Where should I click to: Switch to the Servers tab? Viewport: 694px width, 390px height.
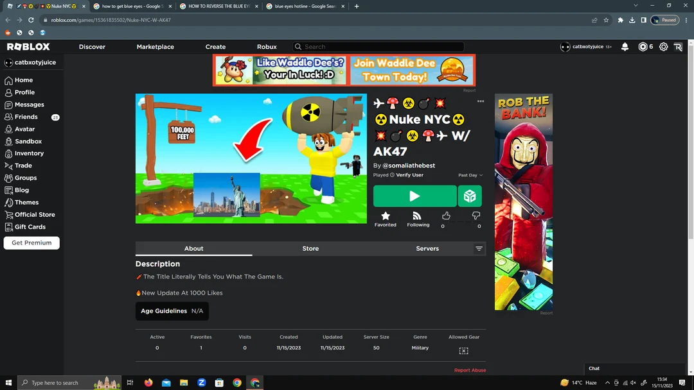click(x=427, y=249)
